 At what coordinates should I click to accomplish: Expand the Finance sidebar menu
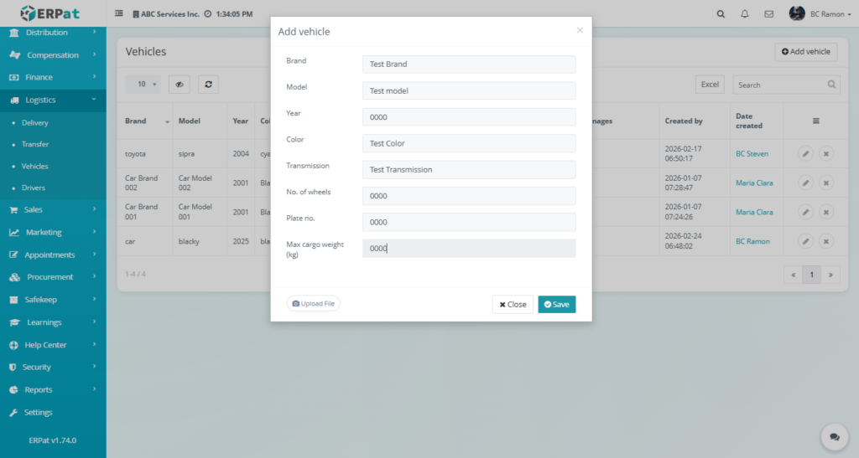[x=53, y=77]
